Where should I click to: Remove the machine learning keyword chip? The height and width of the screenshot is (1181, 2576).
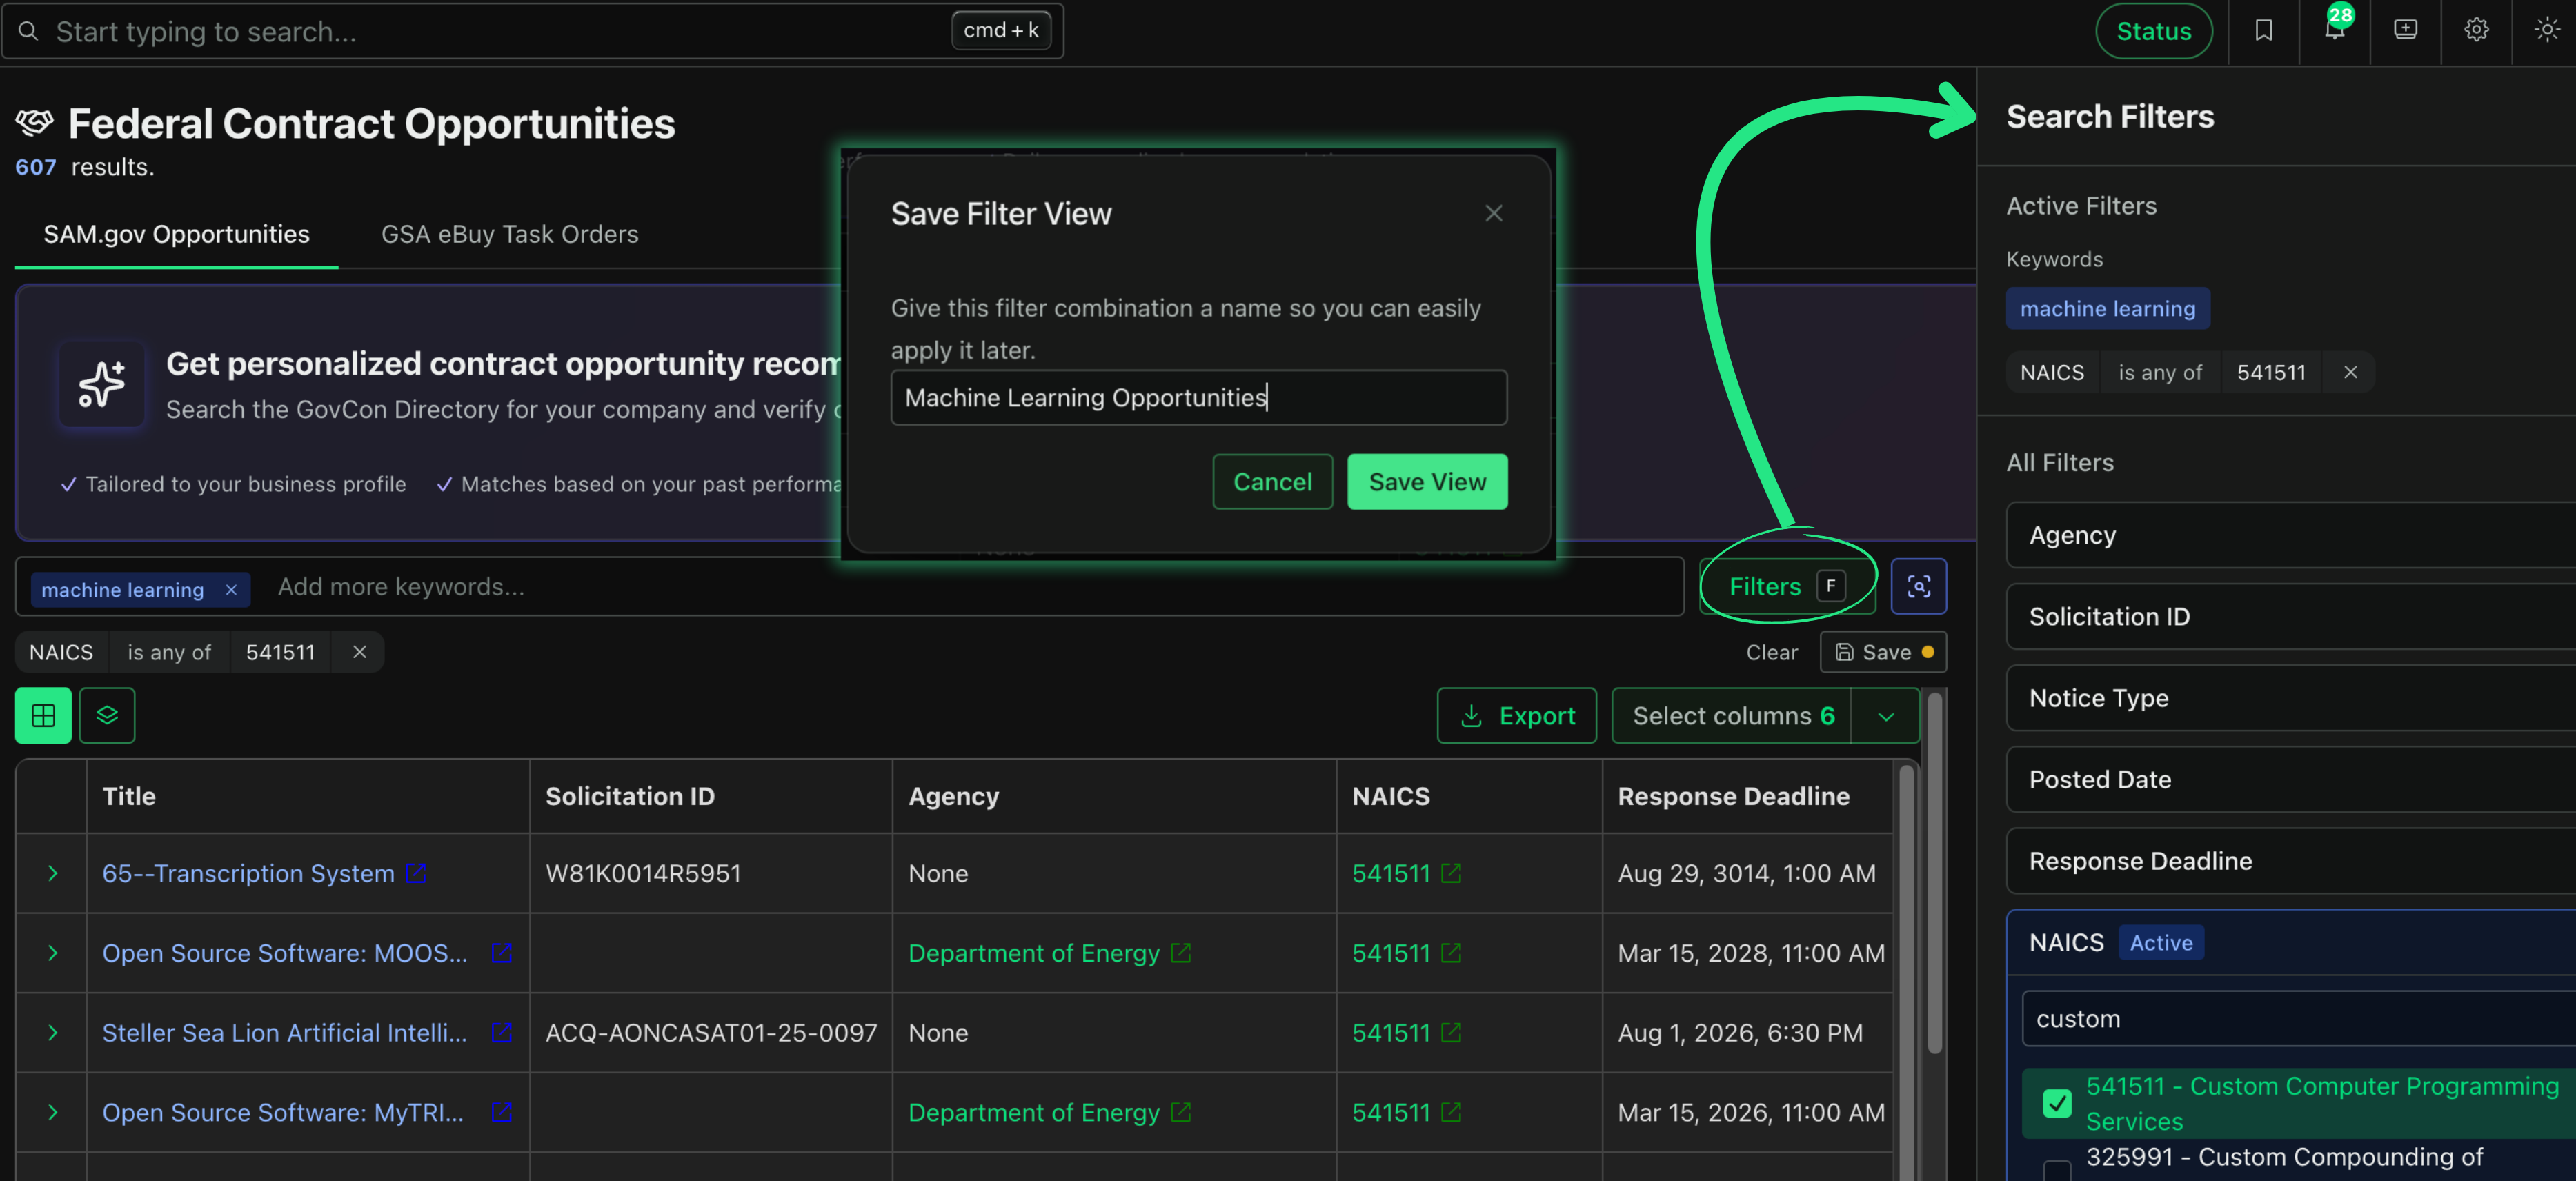(231, 590)
